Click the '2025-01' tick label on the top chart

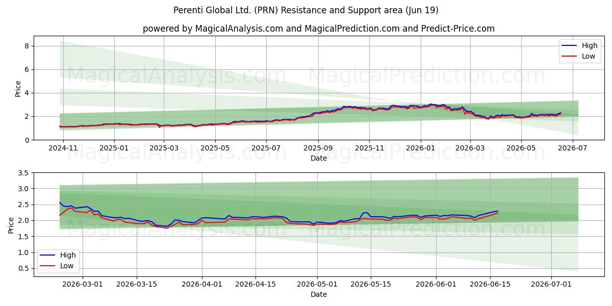click(114, 148)
